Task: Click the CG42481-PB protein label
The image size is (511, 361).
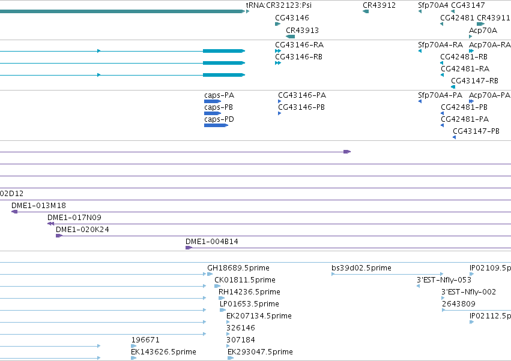Action: coord(464,107)
